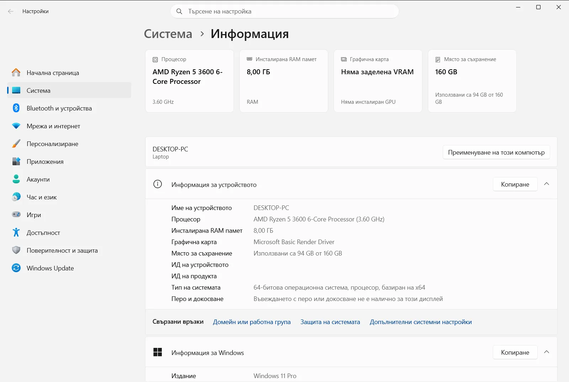Click the Bluetooth и устройства icon
Screen dimensions: 569x382
[x=16, y=108]
